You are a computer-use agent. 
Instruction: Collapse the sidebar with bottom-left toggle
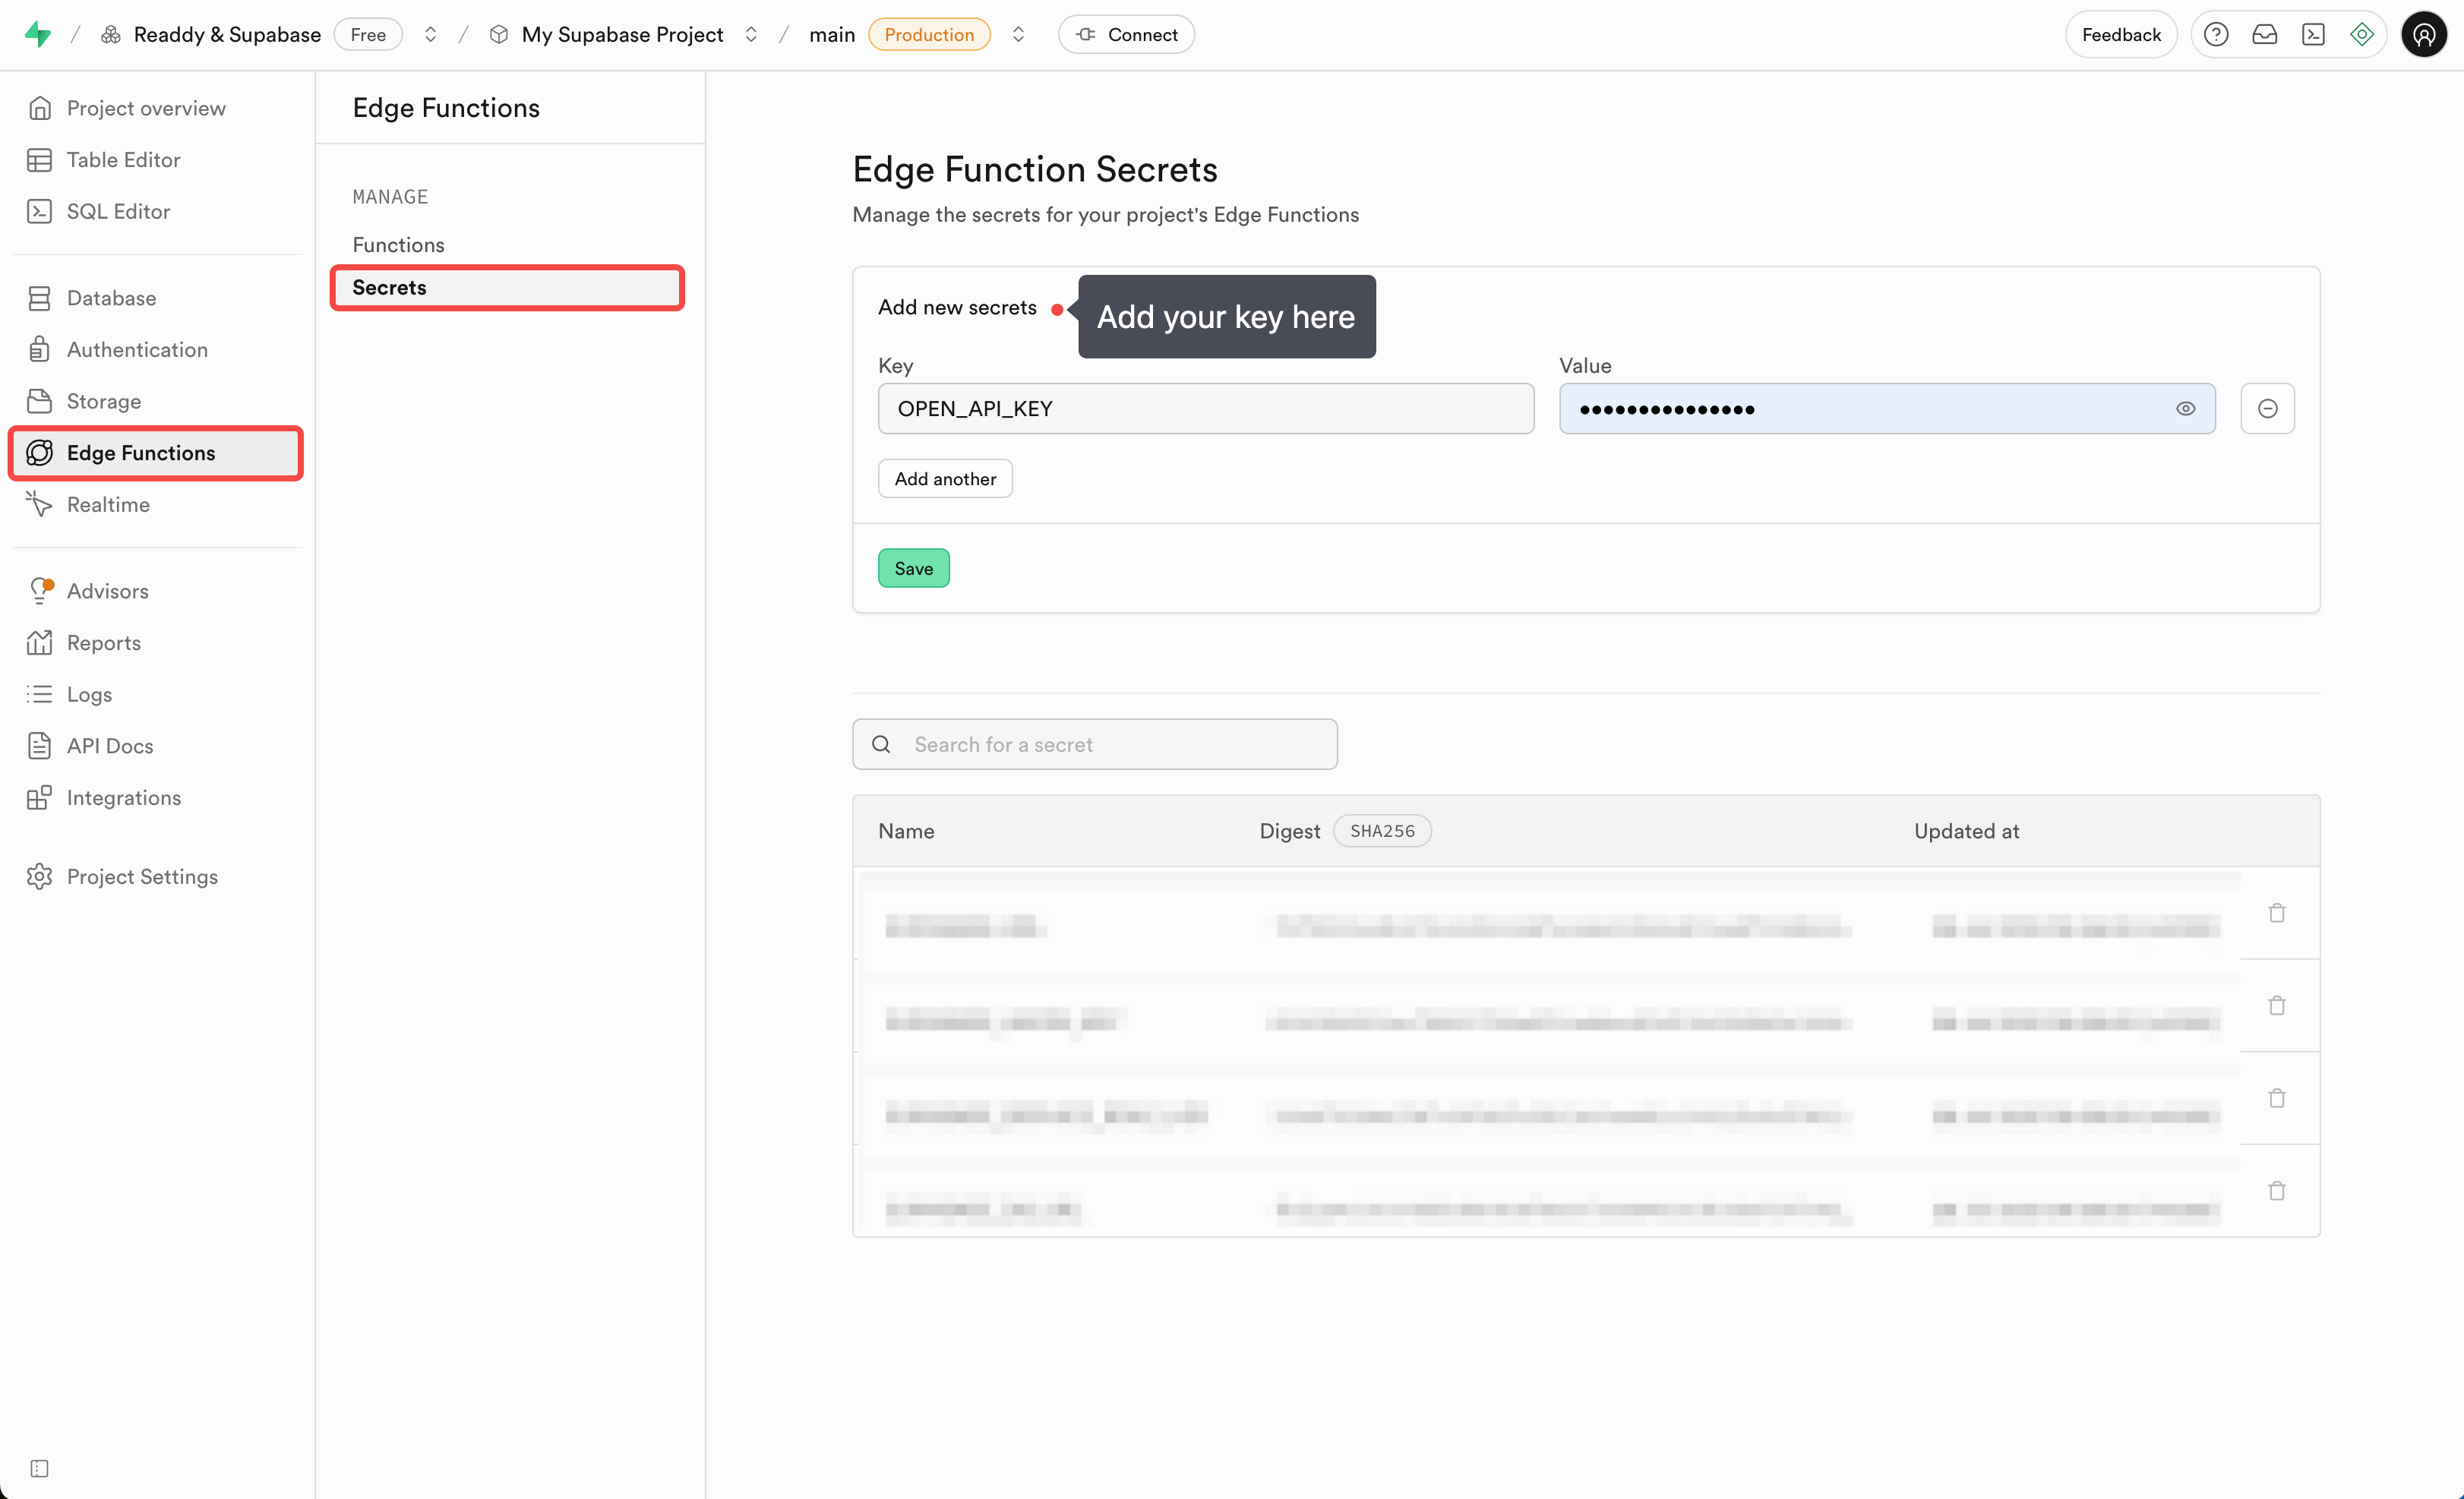[x=39, y=1467]
